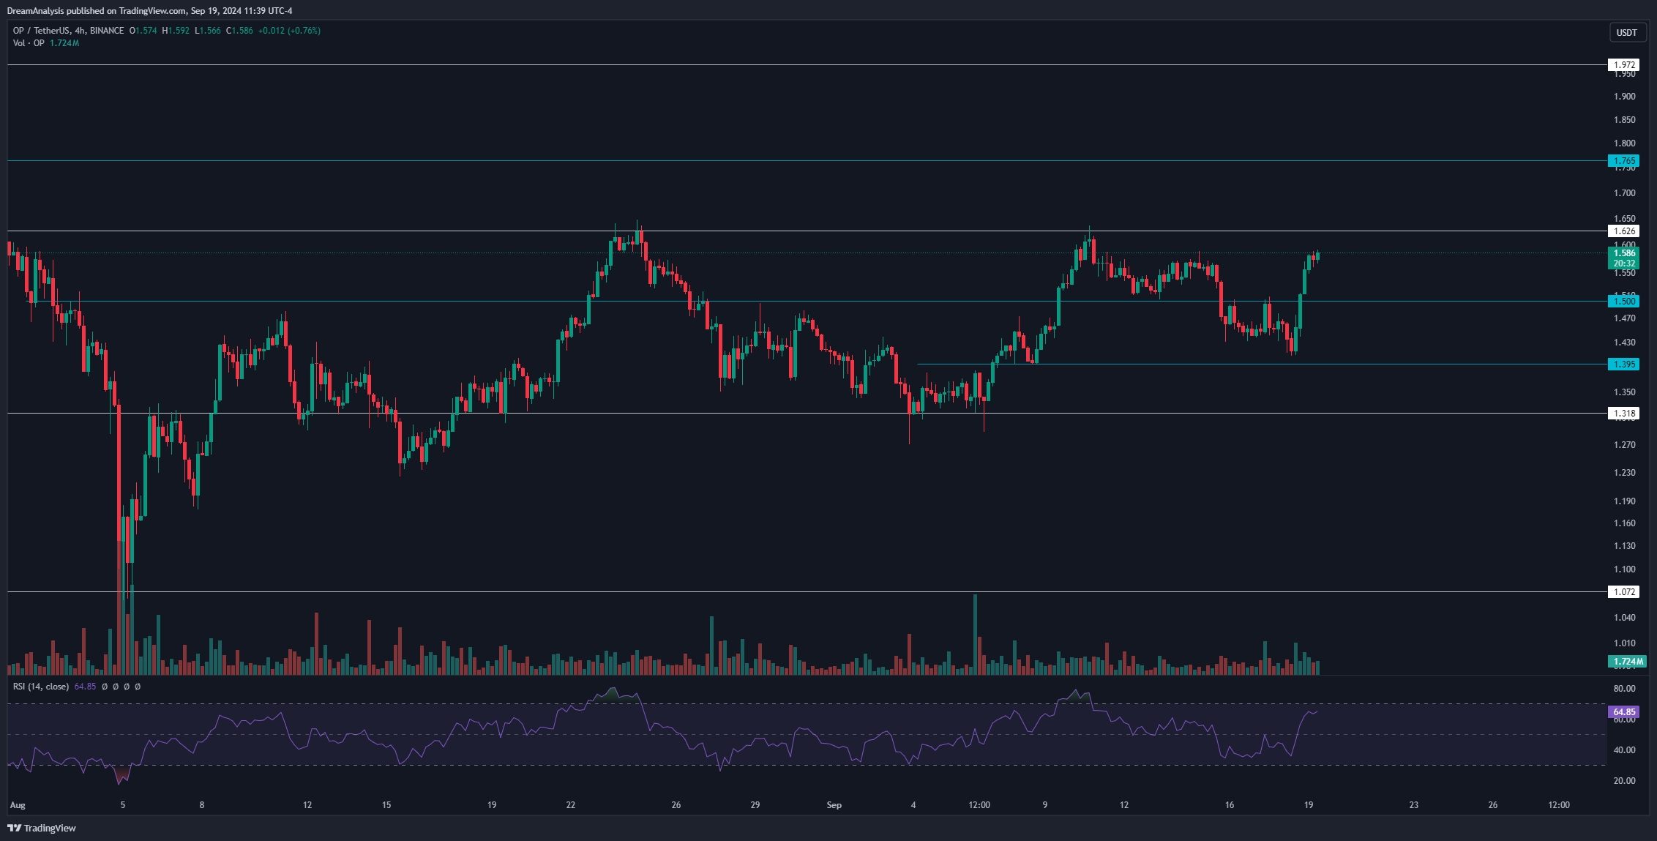Viewport: 1657px width, 841px height.
Task: Click the 80.00 RSI scale tick
Action: point(1624,689)
